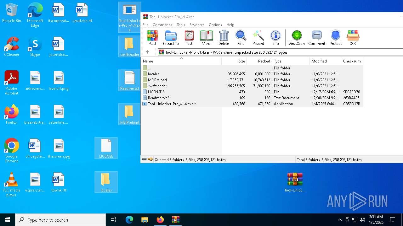
Task: Select Microsoft Edge desktop shortcut
Action: point(35,15)
